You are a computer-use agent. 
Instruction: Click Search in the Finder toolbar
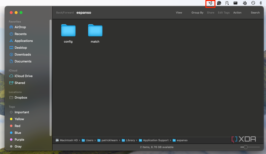click(x=255, y=13)
